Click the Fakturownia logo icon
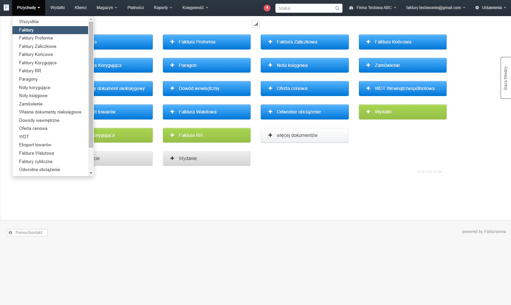Image resolution: width=511 pixels, height=305 pixels. click(6, 7)
